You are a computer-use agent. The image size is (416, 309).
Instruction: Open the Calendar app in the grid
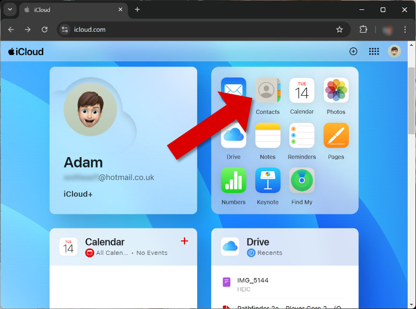coord(302,90)
